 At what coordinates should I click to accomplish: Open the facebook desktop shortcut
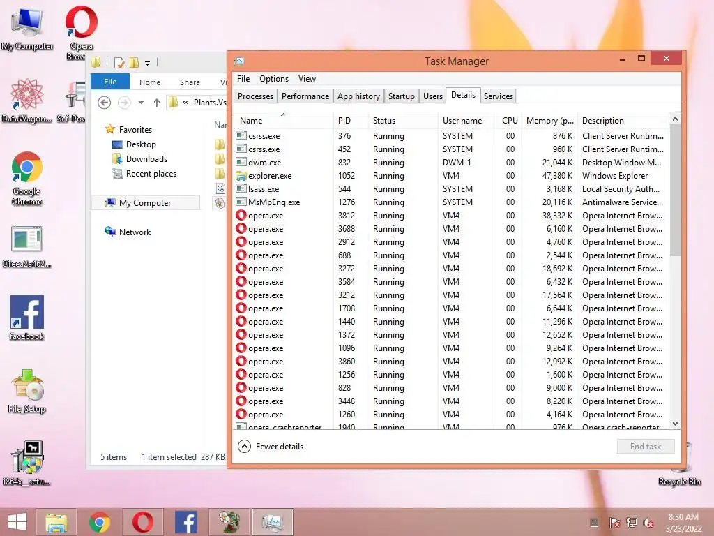click(x=27, y=318)
